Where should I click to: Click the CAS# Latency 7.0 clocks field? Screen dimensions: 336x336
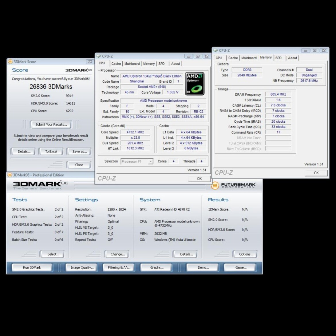pyautogui.click(x=278, y=105)
